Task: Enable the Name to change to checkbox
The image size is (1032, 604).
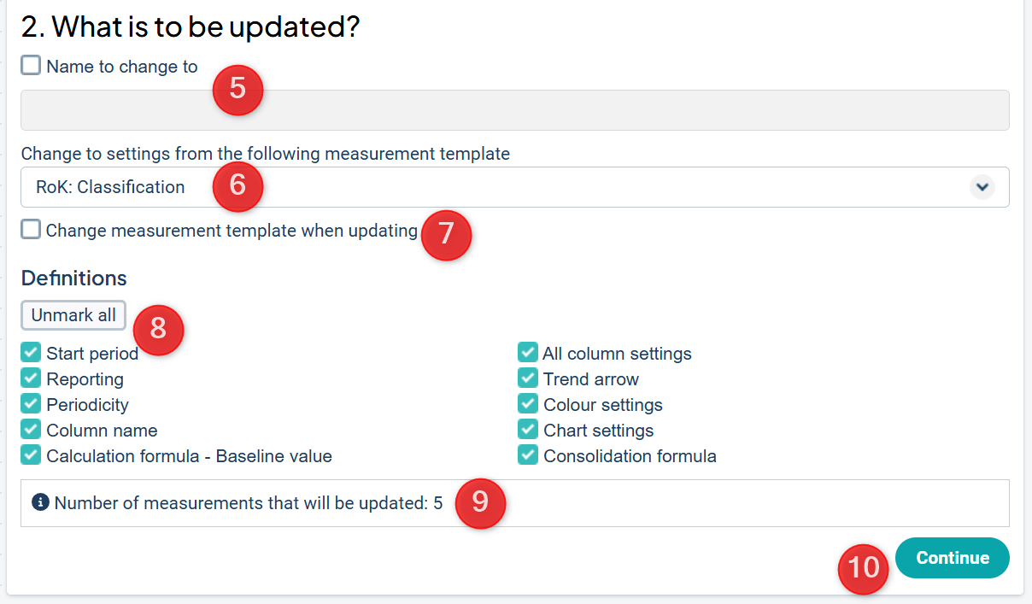Action: pyautogui.click(x=31, y=66)
